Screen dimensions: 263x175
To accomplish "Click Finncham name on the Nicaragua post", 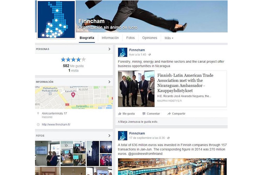I will click(x=137, y=50).
